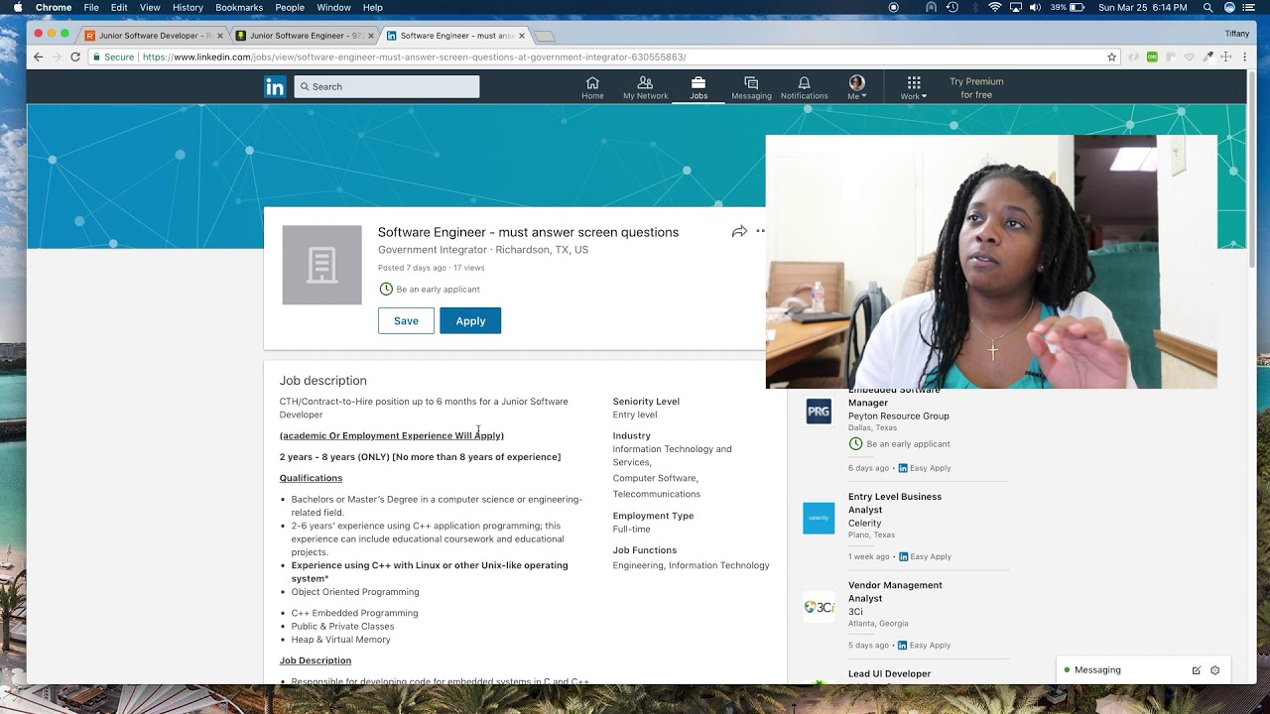Open Messaging in the top navbar
Image resolution: width=1270 pixels, height=714 pixels.
tap(751, 88)
